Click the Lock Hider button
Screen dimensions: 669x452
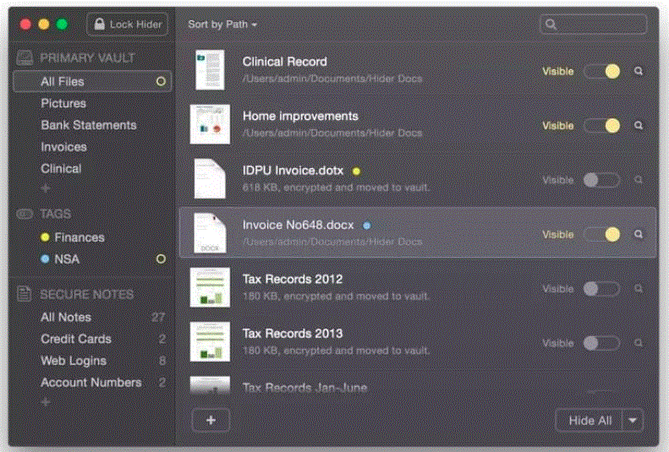tap(127, 25)
